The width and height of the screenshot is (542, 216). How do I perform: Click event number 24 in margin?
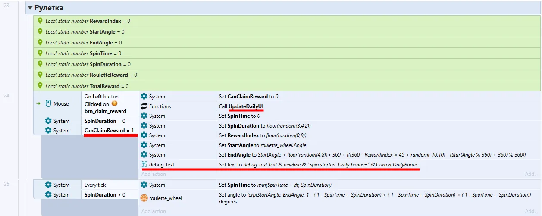click(x=6, y=95)
